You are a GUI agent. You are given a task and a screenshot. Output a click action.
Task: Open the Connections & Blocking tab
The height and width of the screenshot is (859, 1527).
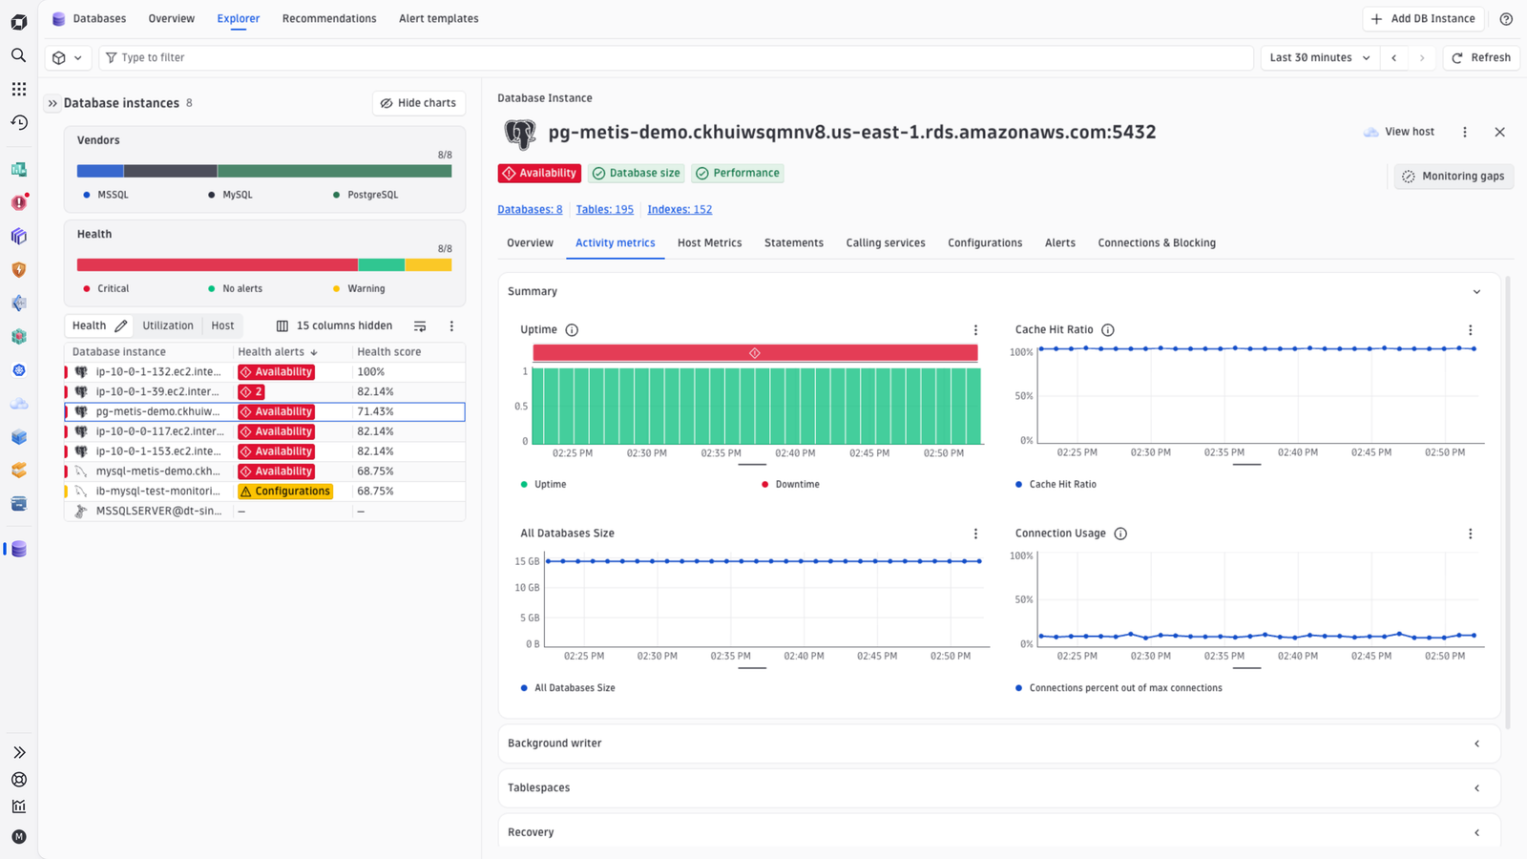(x=1157, y=243)
